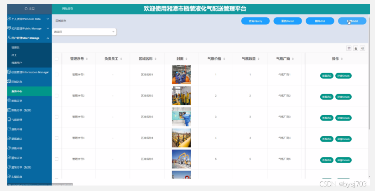Open the column filter icon above the table
This screenshot has height=191, width=375.
tap(349, 48)
